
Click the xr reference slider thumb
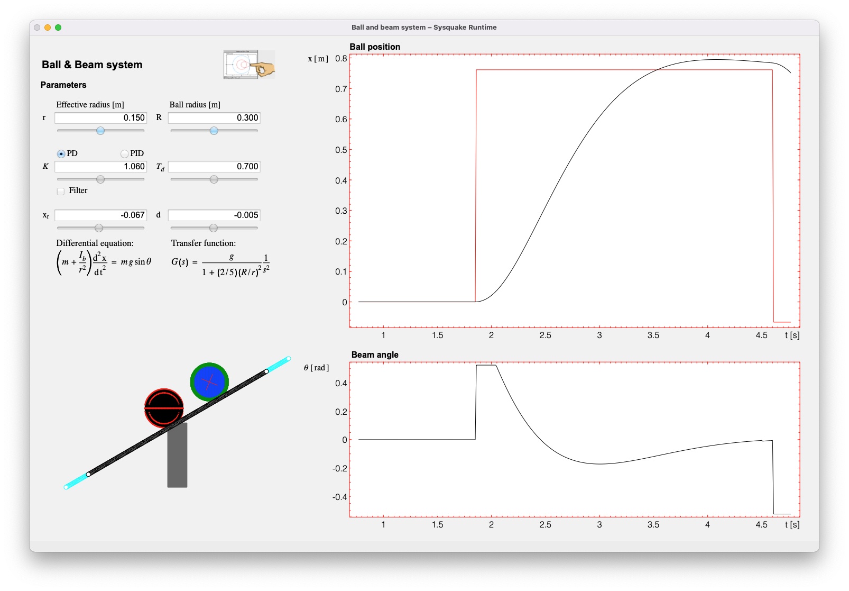(x=99, y=228)
